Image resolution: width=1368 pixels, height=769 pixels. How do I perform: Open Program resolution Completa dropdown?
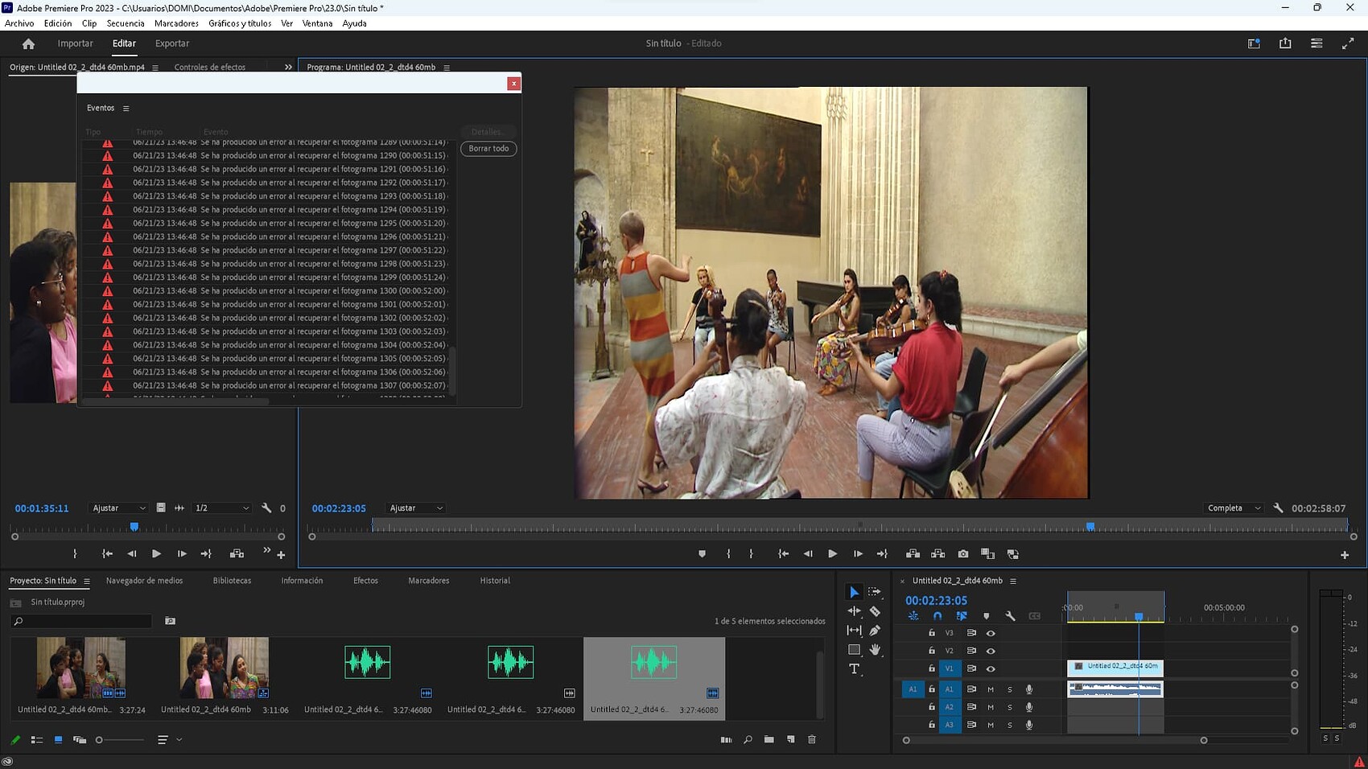(x=1233, y=508)
